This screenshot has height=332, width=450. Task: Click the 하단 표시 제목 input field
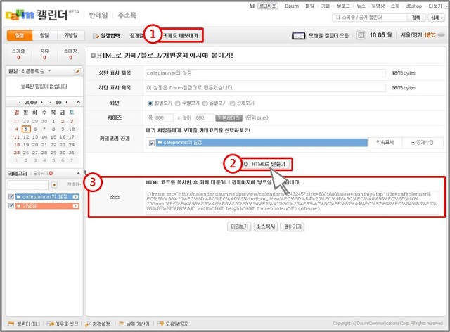point(266,88)
